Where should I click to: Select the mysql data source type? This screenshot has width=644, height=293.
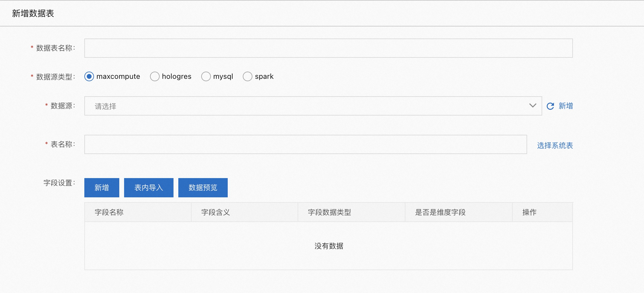(206, 76)
